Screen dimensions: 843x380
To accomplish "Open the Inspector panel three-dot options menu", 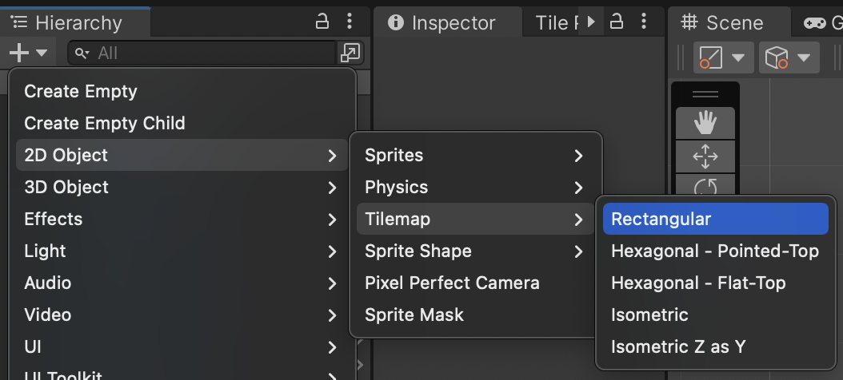I will [644, 22].
